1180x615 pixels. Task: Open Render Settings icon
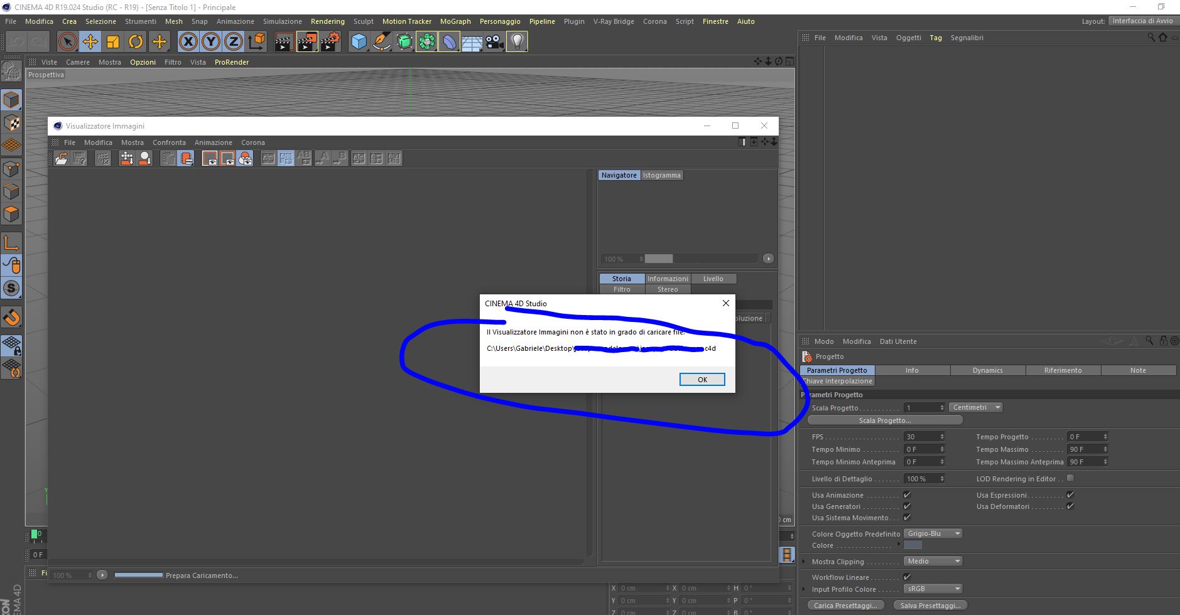[330, 42]
